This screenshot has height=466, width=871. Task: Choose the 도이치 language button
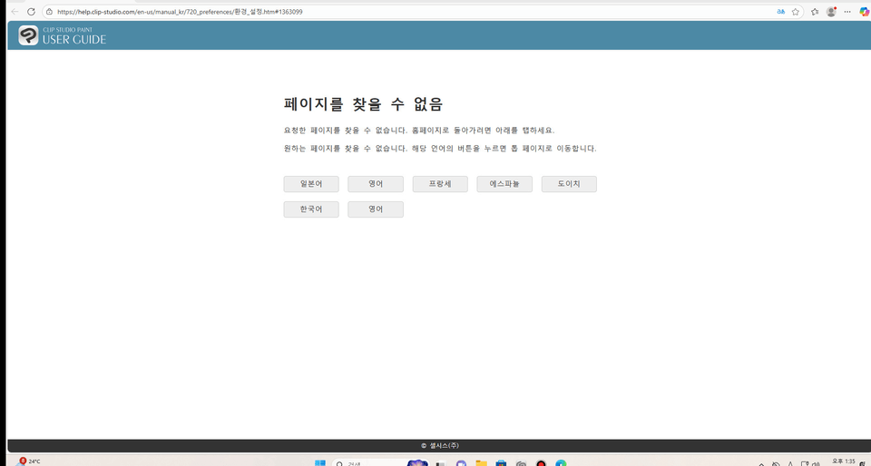pyautogui.click(x=569, y=184)
